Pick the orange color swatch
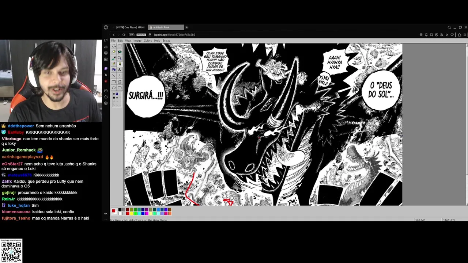The height and width of the screenshot is (263, 468). coord(170,213)
